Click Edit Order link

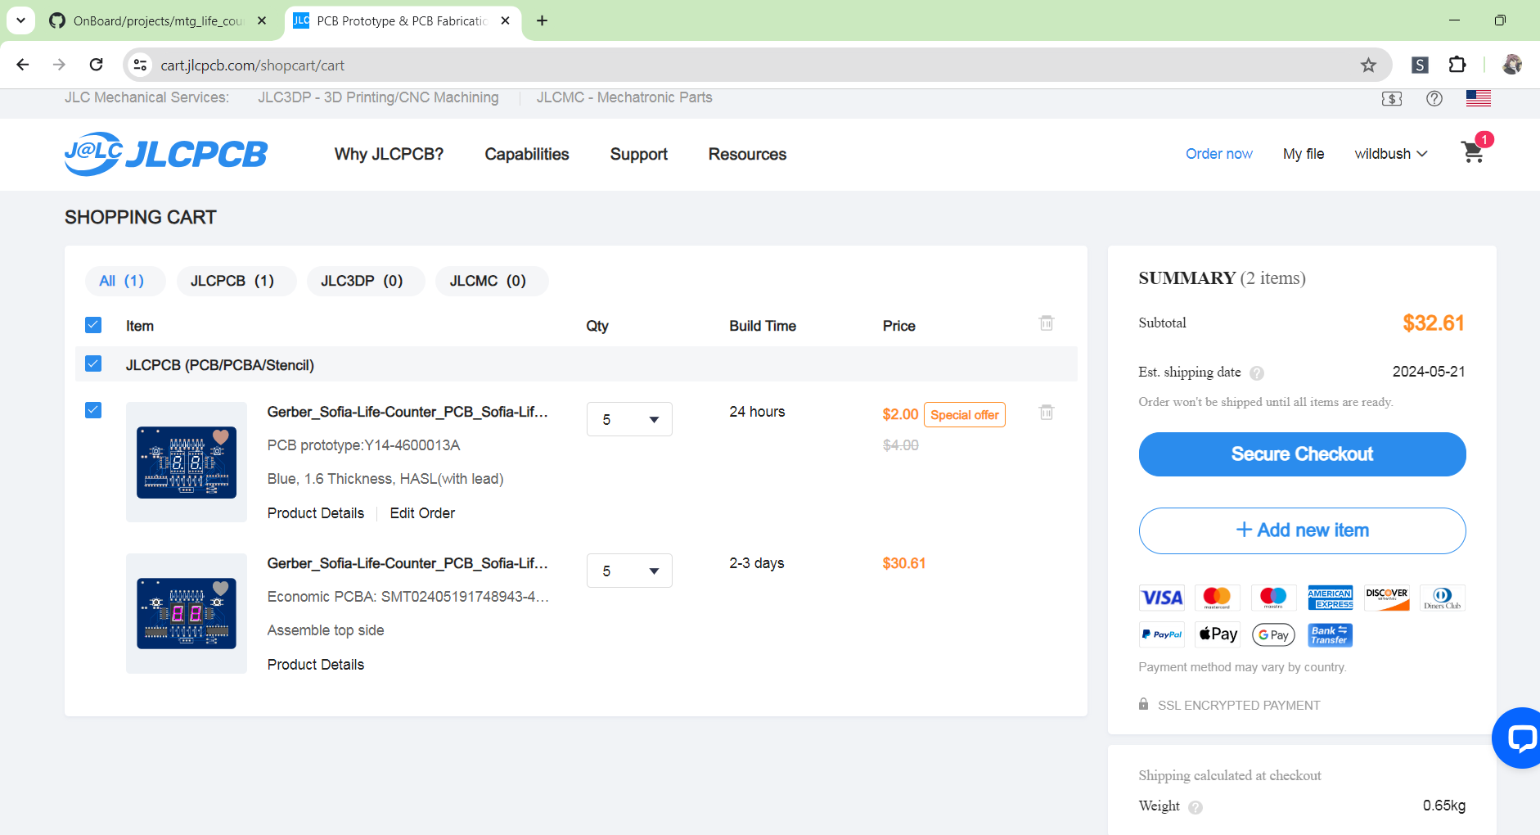(x=422, y=513)
